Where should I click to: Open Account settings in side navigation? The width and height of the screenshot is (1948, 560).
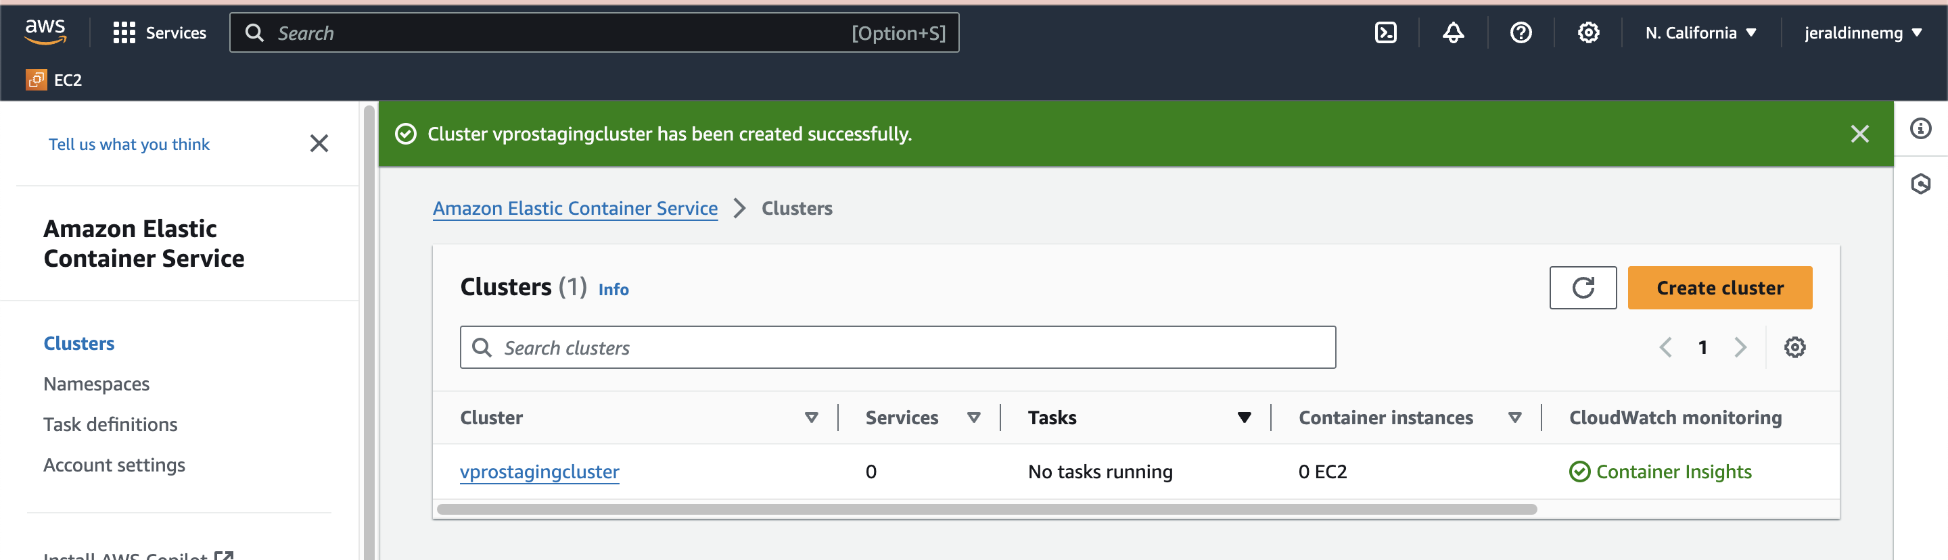pos(114,465)
